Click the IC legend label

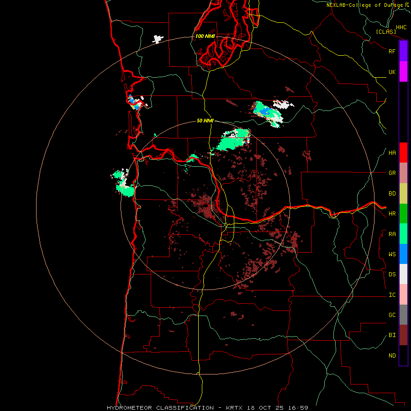(392, 295)
